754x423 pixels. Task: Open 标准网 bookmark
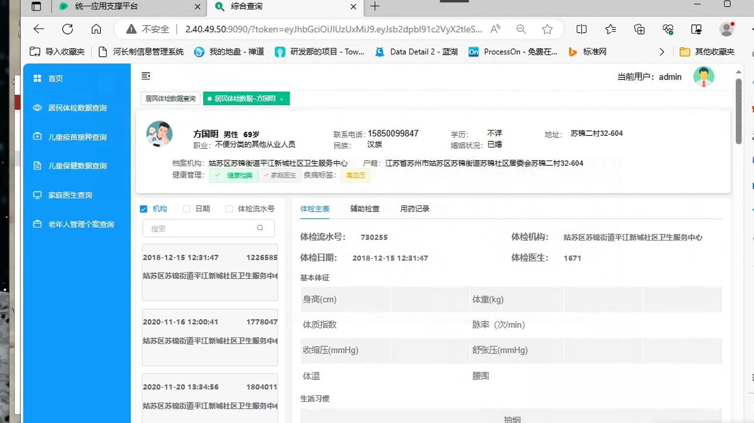point(588,52)
